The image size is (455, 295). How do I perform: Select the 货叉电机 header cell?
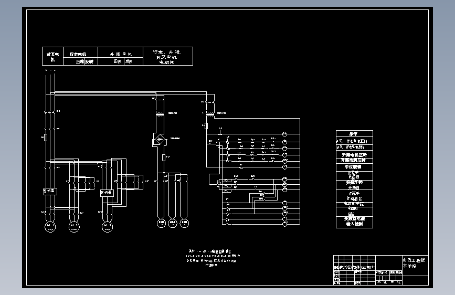click(52, 56)
